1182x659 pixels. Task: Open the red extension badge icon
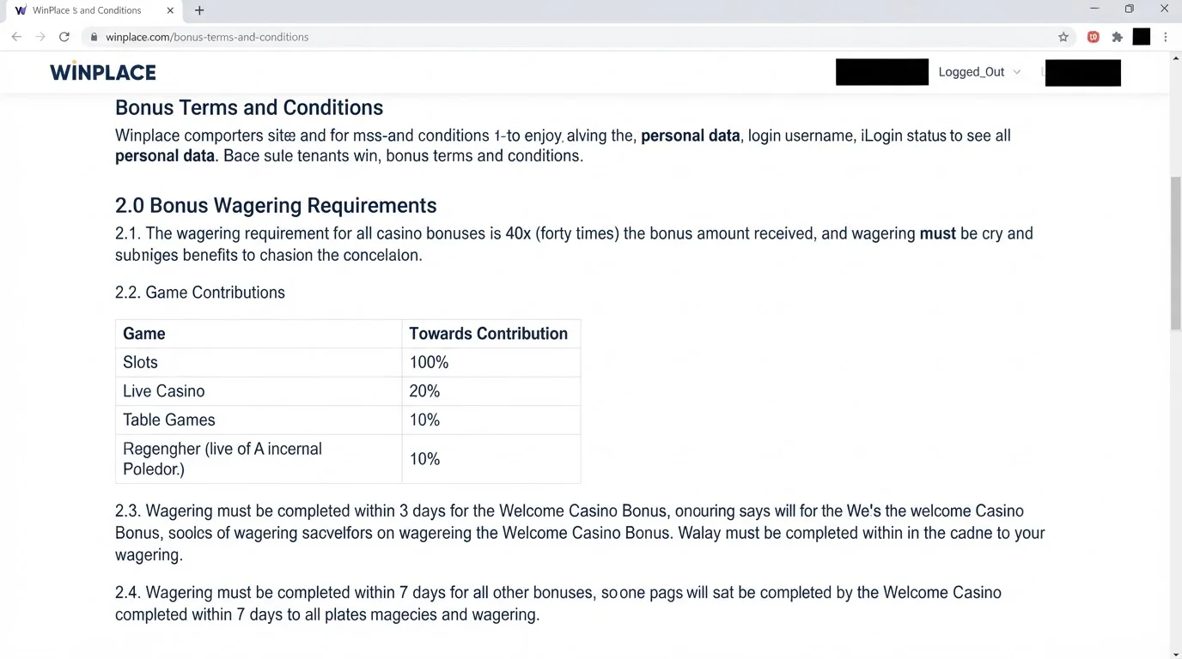tap(1094, 37)
